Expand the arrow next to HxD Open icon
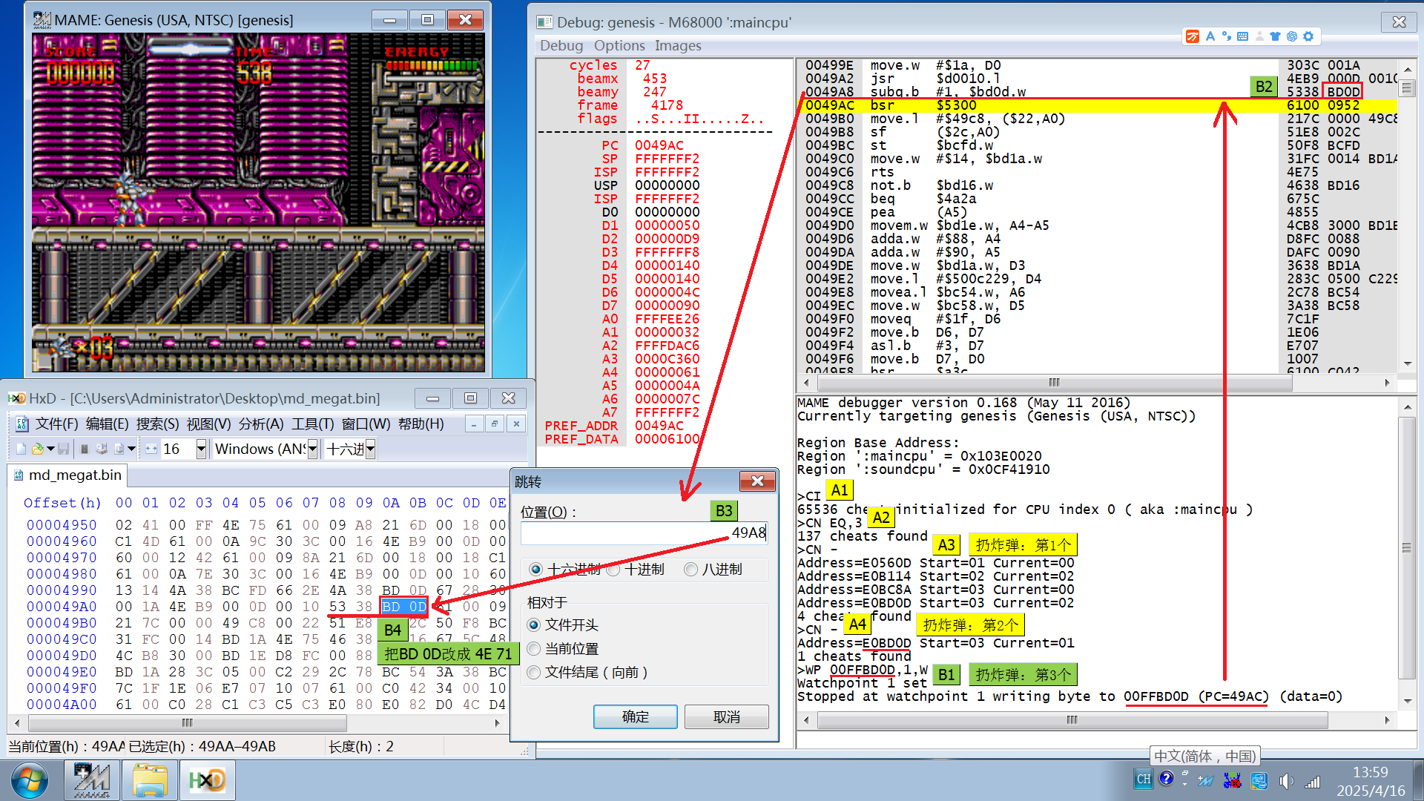Screen dimensions: 1424x801 50,449
